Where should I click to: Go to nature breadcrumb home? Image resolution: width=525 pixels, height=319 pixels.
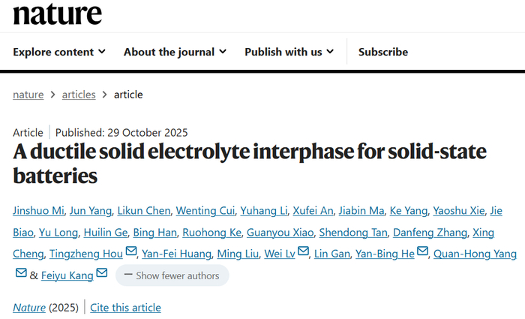(x=28, y=95)
